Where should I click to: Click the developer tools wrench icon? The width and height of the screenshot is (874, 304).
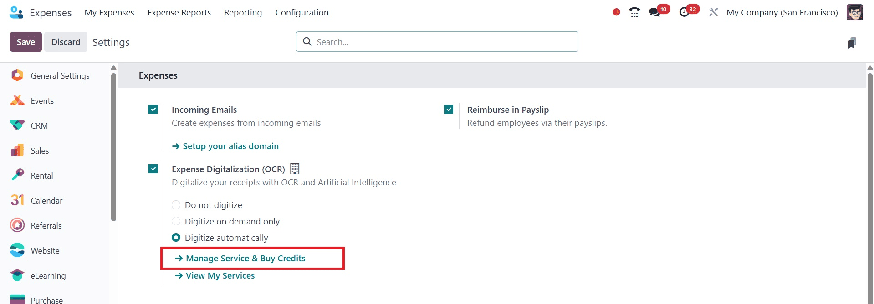pos(713,12)
